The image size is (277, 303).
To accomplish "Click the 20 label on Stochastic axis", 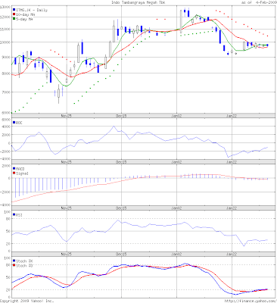I will click(8, 289).
